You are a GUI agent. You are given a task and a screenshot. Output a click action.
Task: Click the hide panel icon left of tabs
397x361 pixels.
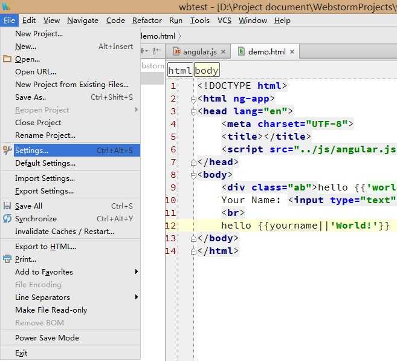157,51
